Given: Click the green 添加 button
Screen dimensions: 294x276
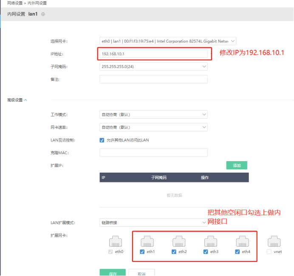Looking at the screenshot, I should [237, 165].
